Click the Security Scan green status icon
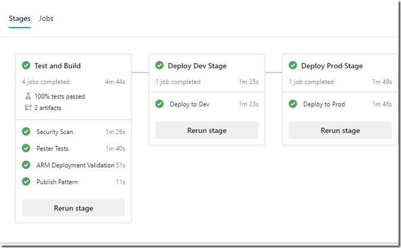The image size is (401, 248). tap(26, 131)
